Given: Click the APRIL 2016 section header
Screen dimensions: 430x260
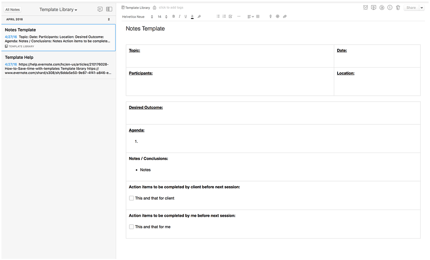Looking at the screenshot, I should [15, 19].
